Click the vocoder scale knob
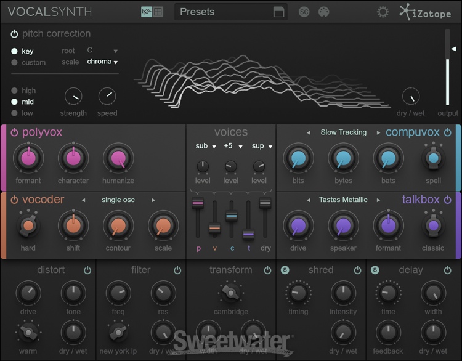 tap(163, 225)
